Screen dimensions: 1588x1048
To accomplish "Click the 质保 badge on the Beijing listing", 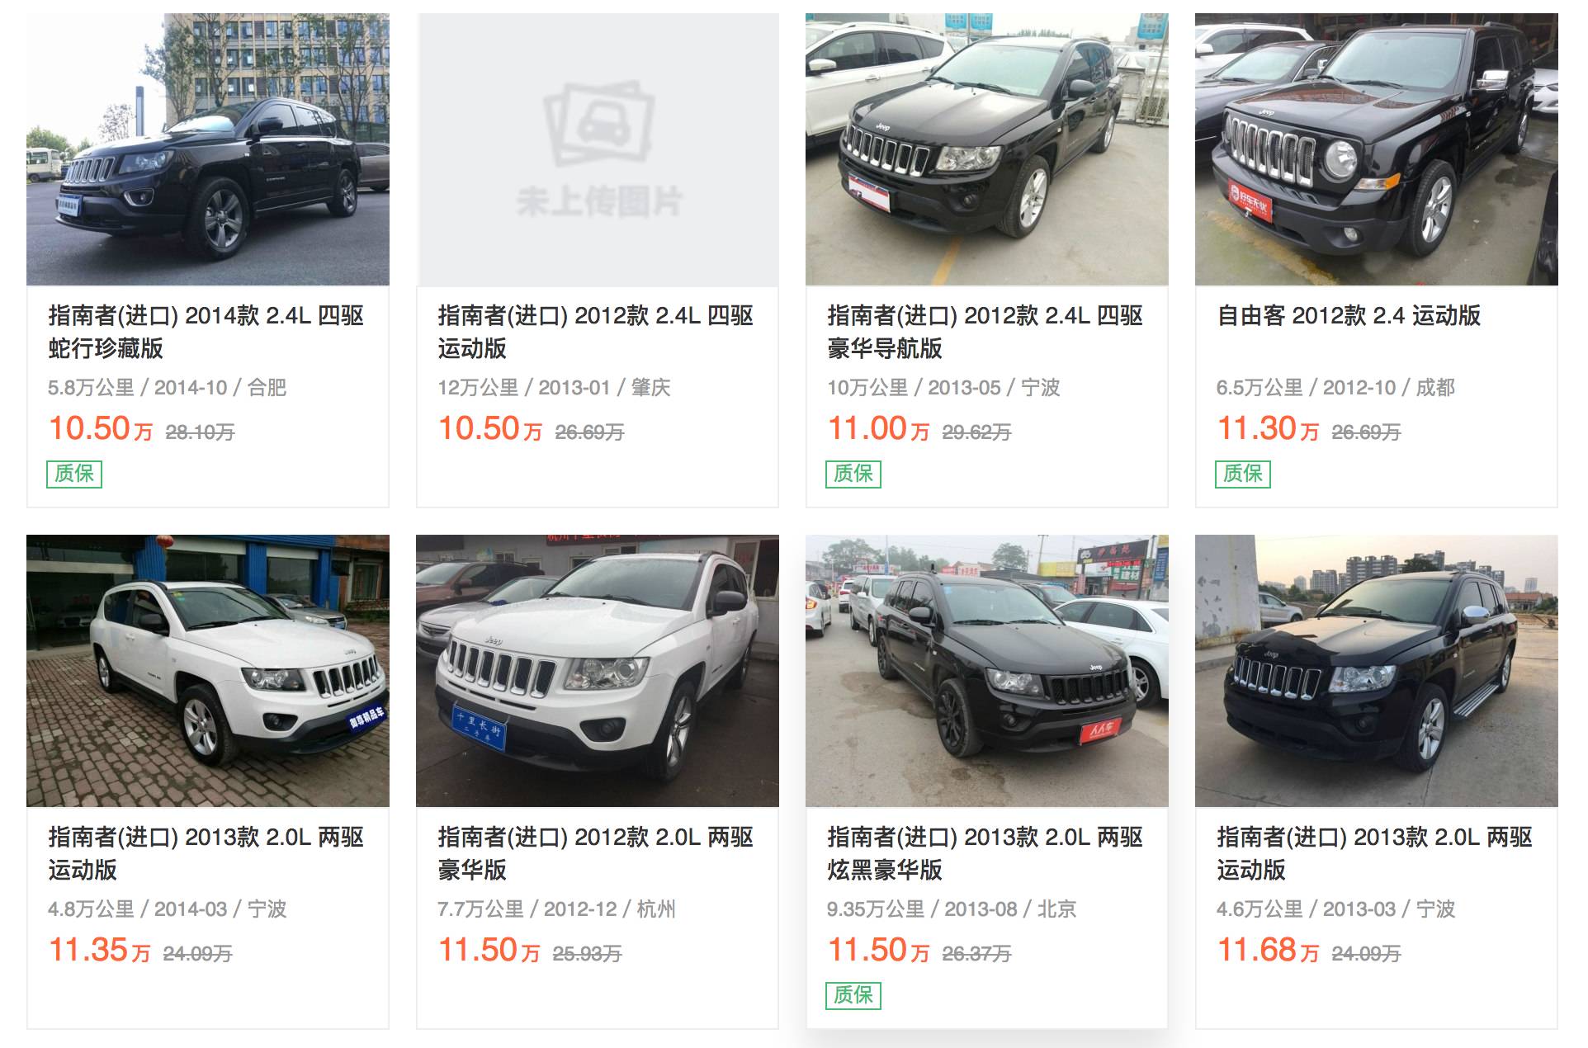I will pos(853,995).
